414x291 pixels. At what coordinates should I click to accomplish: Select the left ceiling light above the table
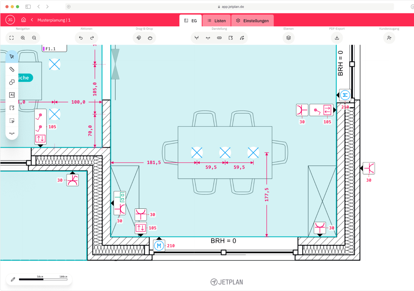[x=197, y=153]
